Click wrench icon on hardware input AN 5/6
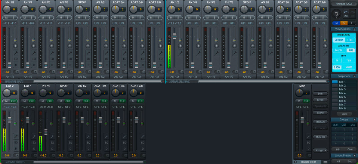 coord(52,52)
